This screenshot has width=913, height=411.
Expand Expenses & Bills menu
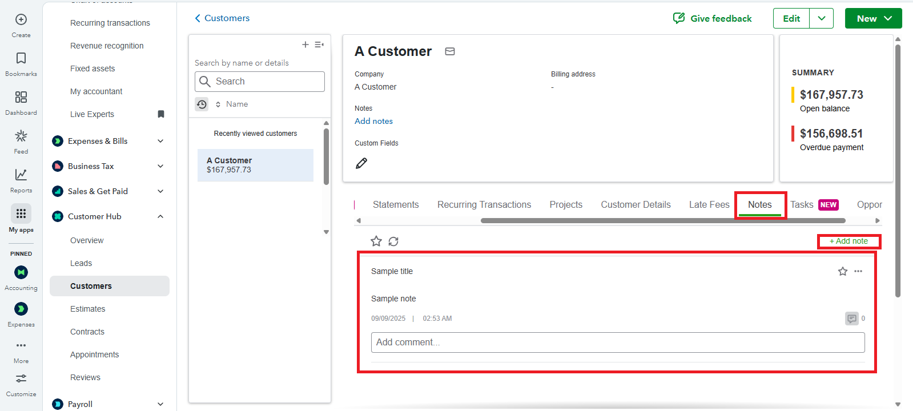160,141
